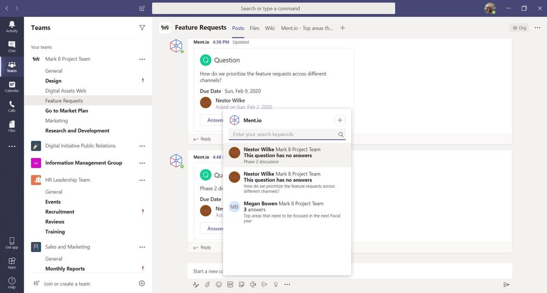Filter the teams list
Screen dimensions: 547x293
point(142,27)
